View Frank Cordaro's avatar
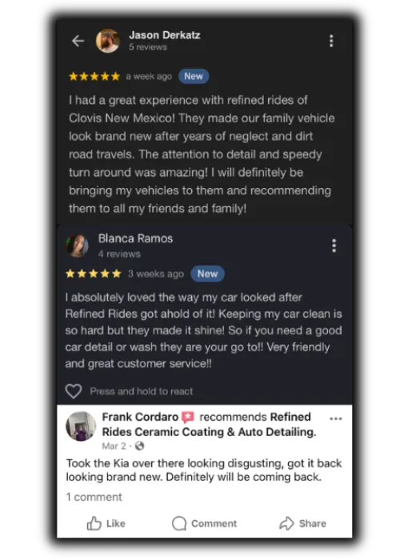The image size is (400, 560). [81, 426]
